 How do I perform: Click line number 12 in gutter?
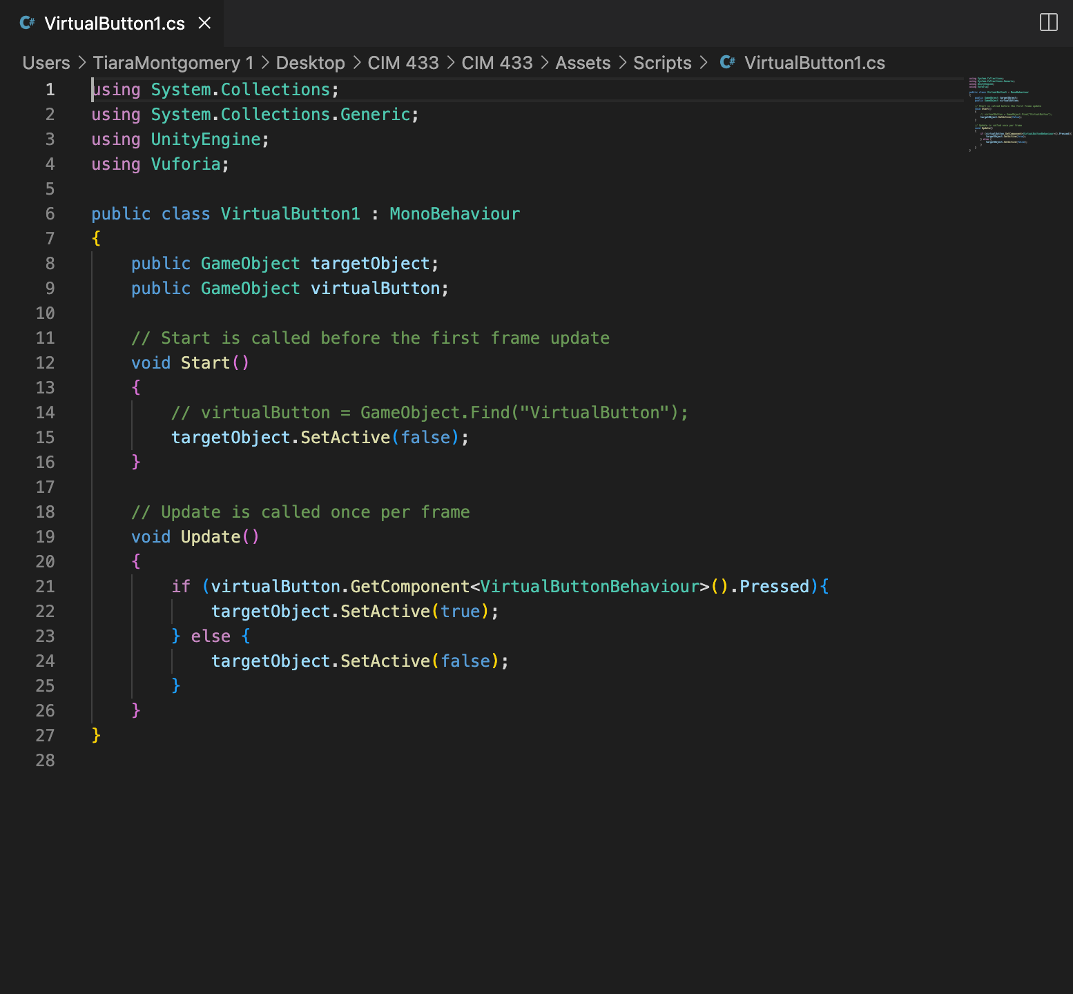pos(45,363)
